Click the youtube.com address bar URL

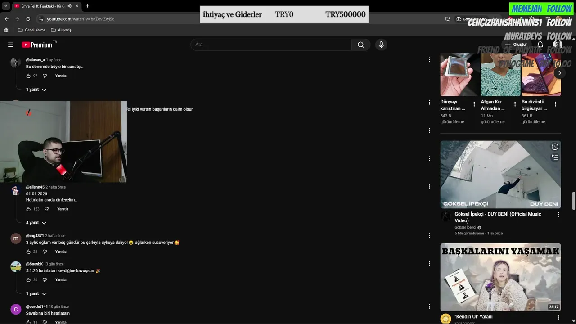click(x=81, y=19)
